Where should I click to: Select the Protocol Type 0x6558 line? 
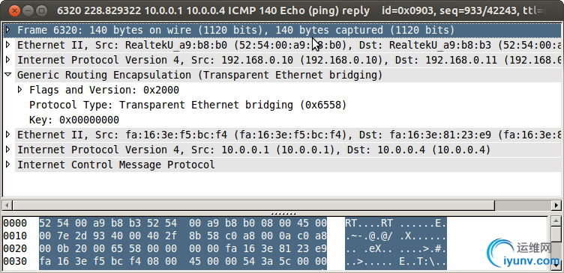(x=187, y=105)
